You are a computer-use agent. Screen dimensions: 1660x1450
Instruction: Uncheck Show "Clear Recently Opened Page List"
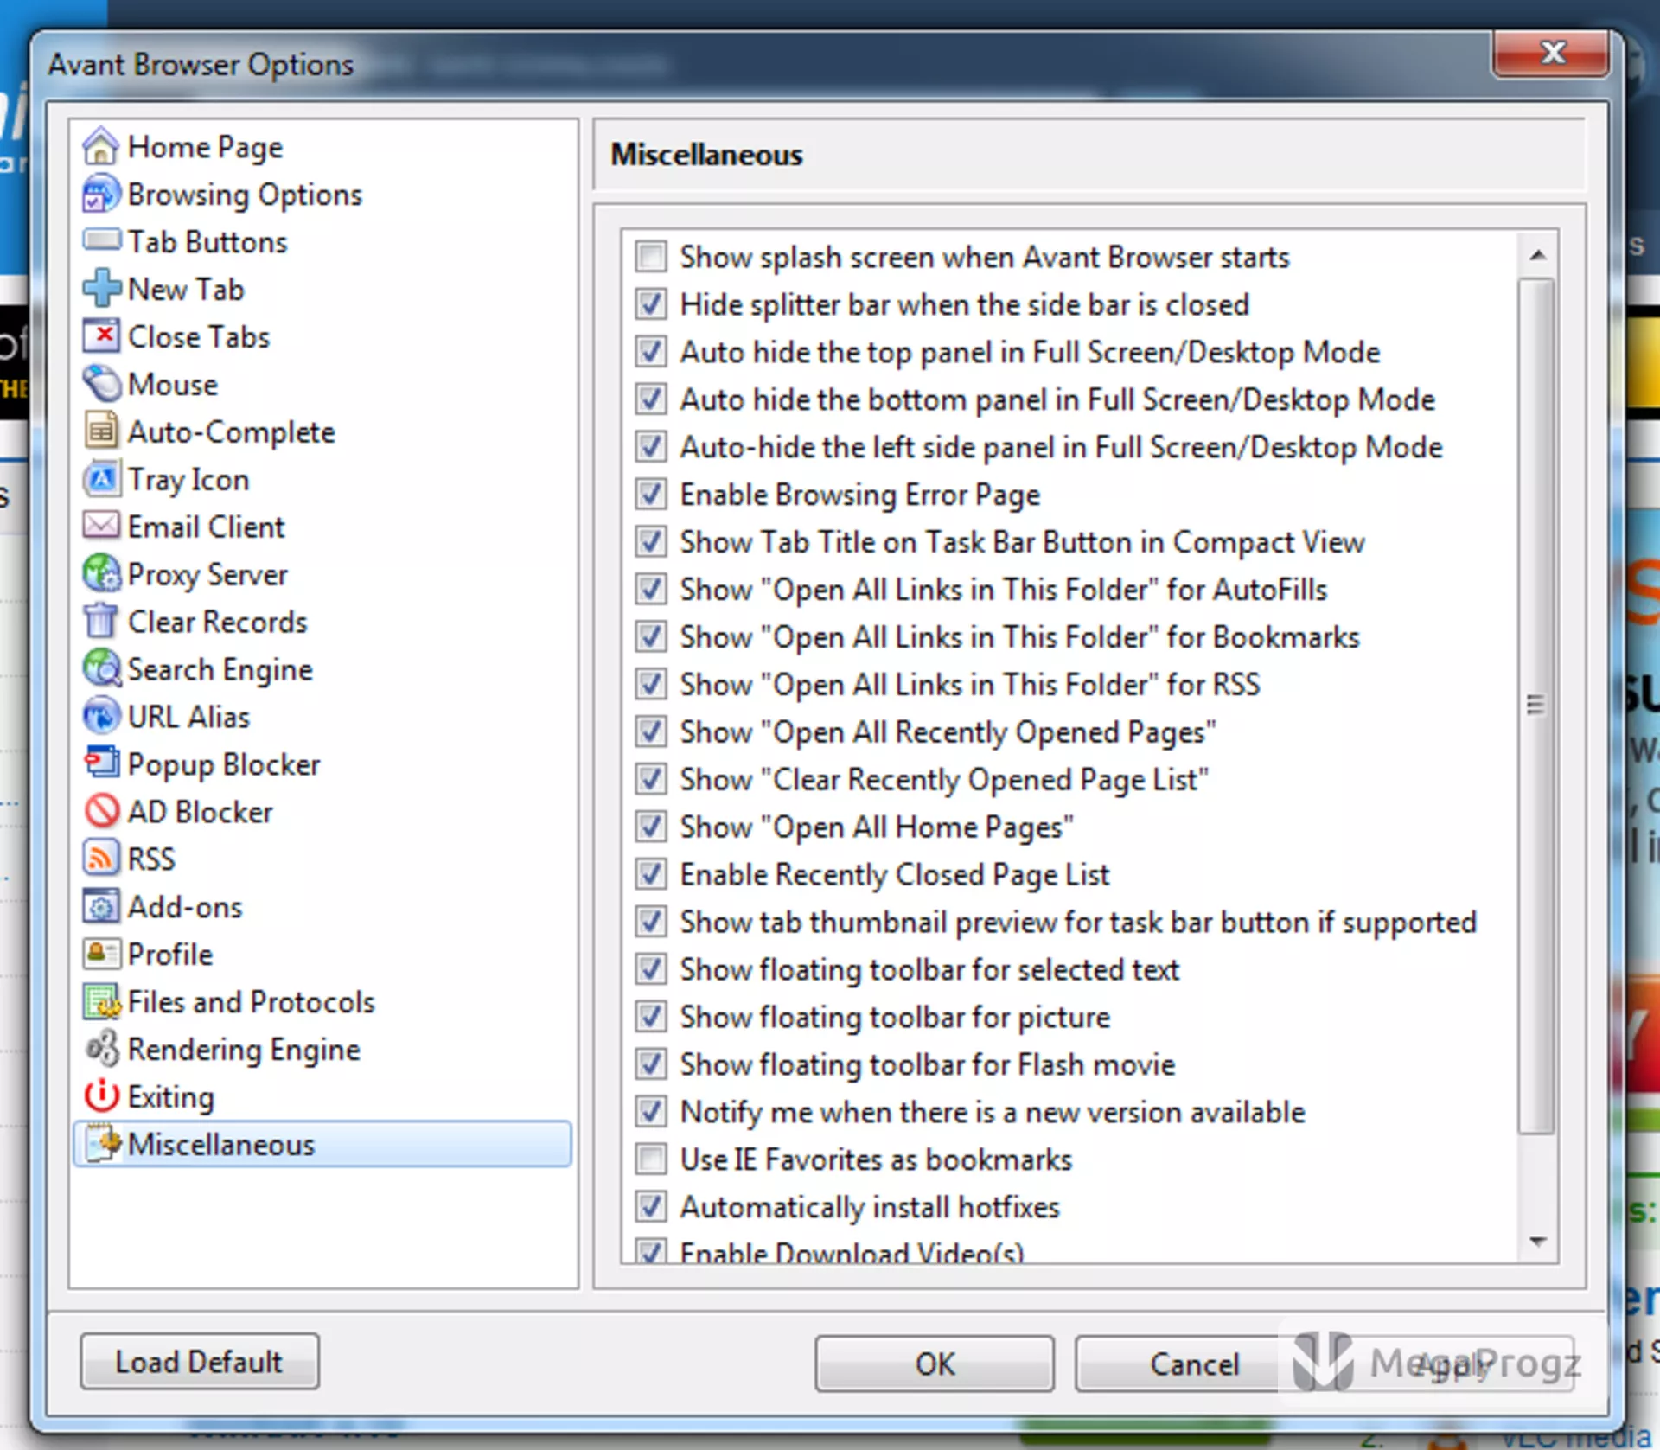650,779
